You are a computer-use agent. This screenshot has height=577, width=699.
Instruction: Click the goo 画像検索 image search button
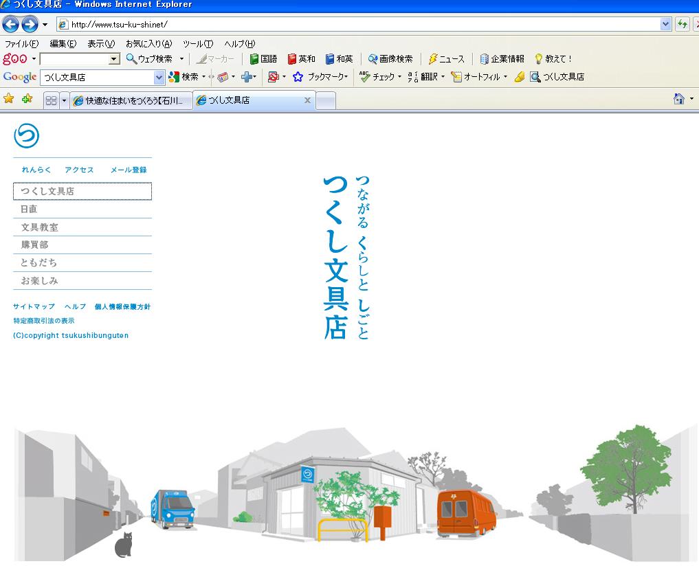click(x=390, y=59)
